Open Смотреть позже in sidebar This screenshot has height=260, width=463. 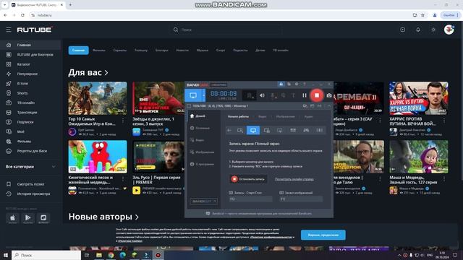tap(30, 184)
